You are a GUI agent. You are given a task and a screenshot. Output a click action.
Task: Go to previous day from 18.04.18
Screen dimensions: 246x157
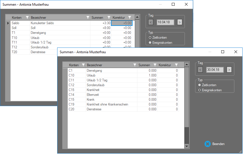point(151,22)
